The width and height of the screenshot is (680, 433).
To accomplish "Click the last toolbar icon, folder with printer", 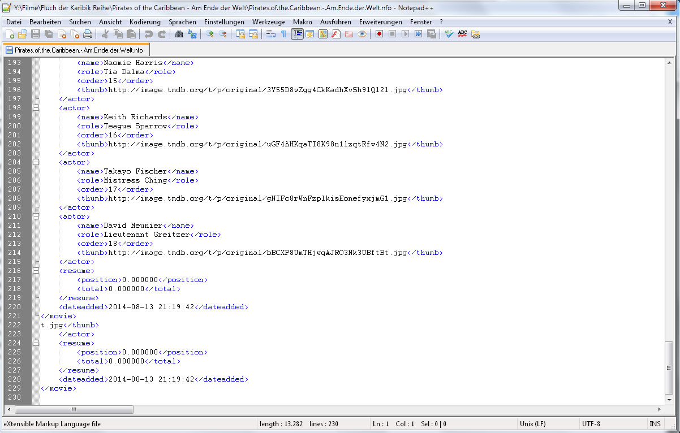I will pos(475,34).
